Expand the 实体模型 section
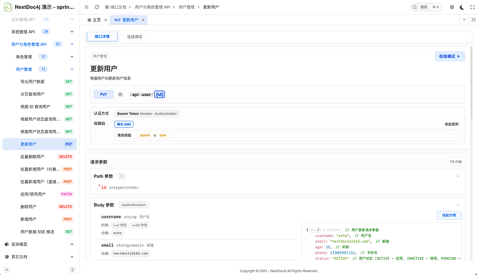This screenshot has height=275, width=477. click(x=72, y=245)
